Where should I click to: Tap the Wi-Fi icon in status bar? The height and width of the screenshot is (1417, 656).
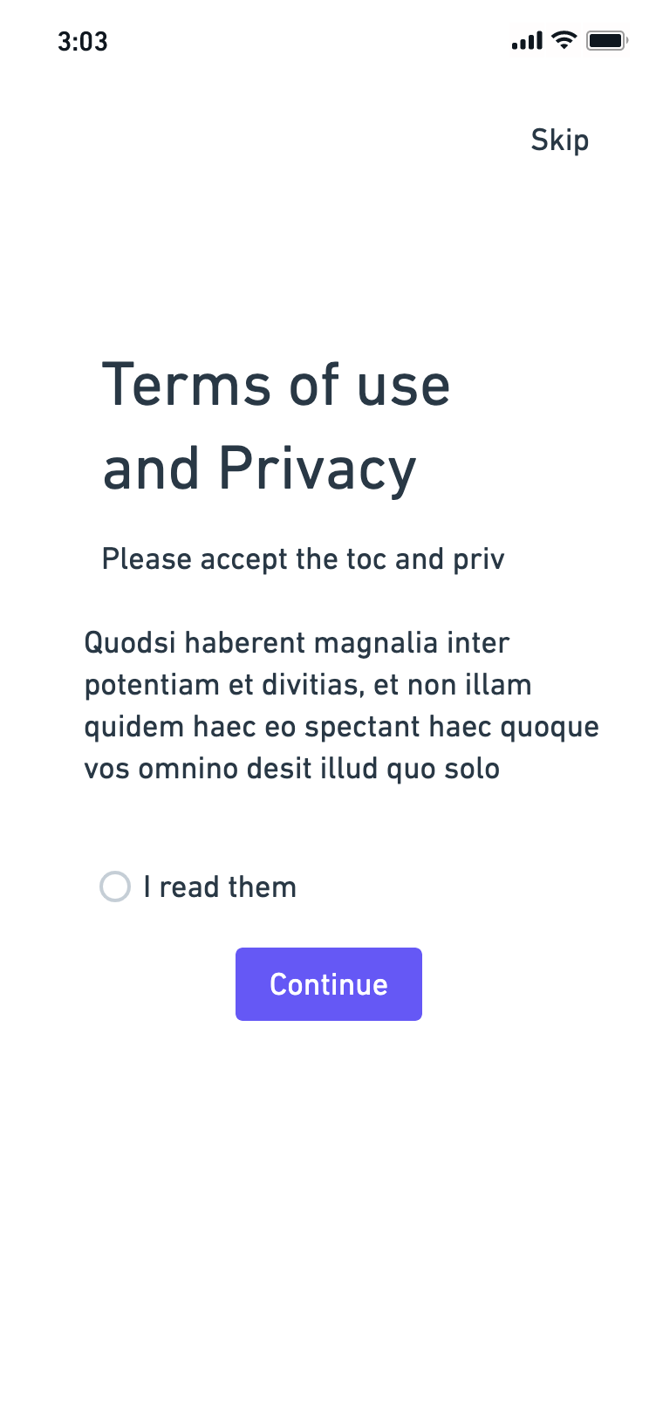point(564,40)
